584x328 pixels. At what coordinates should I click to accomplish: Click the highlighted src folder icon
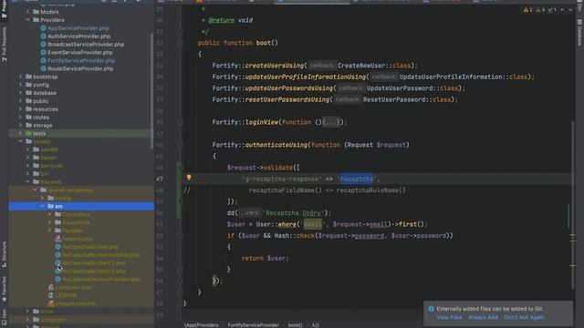click(x=51, y=206)
